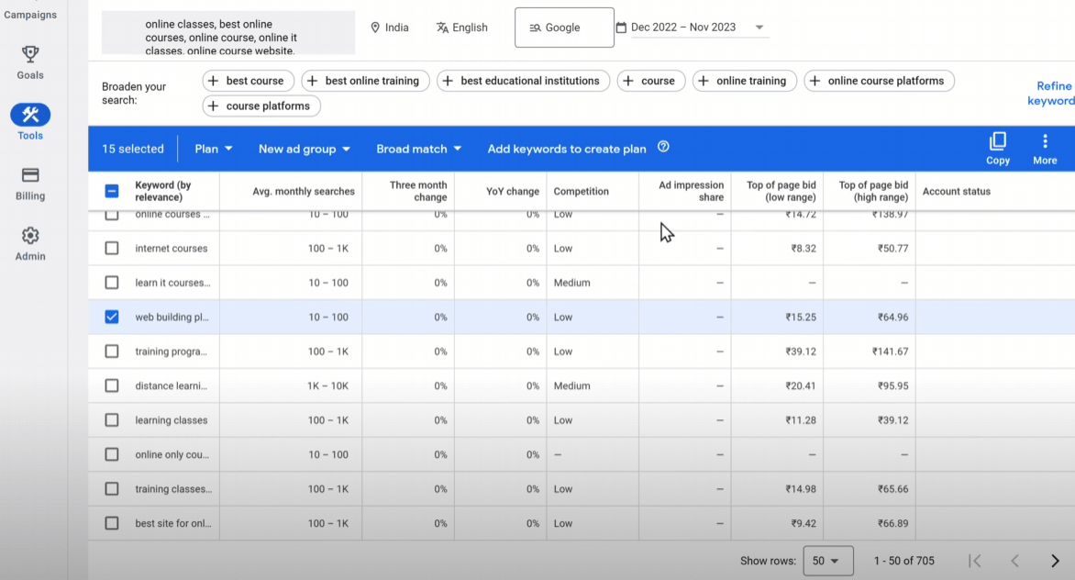Open the More three-dot menu
This screenshot has height=580, width=1075.
1045,147
